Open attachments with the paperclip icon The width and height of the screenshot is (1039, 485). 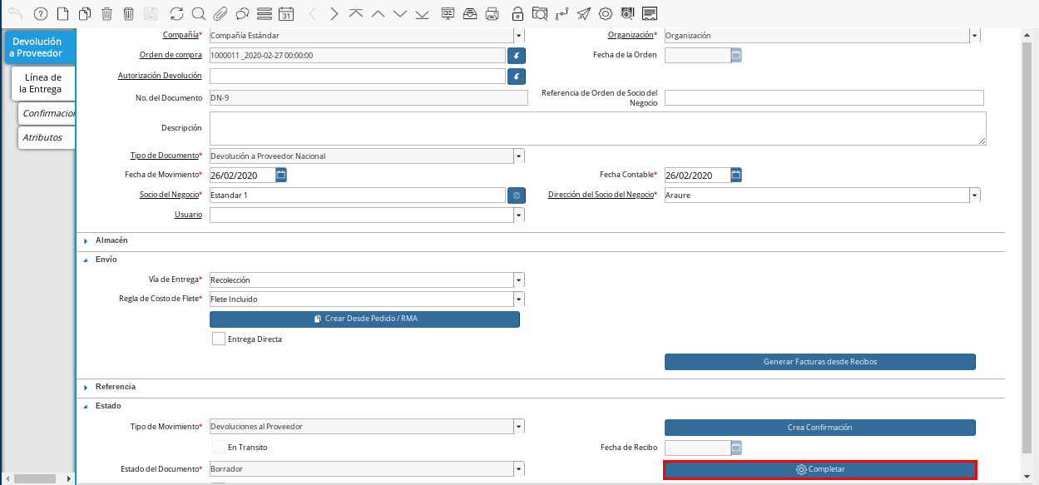(220, 13)
